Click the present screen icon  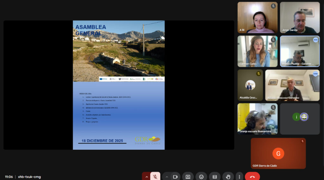pyautogui.click(x=188, y=177)
